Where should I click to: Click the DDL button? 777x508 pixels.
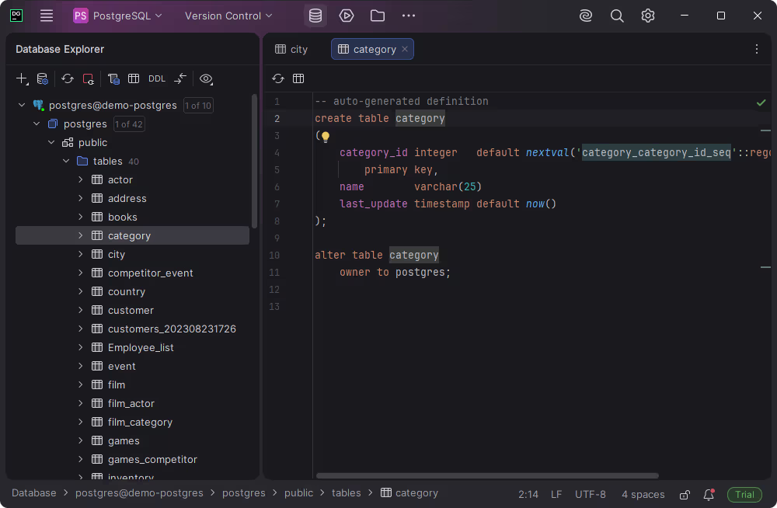click(x=157, y=78)
